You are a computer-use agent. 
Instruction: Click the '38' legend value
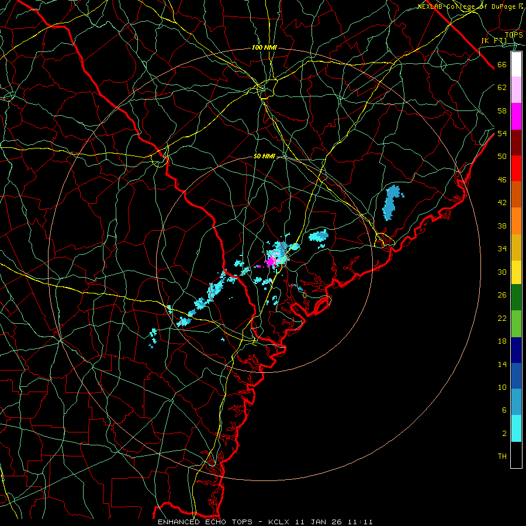(502, 226)
